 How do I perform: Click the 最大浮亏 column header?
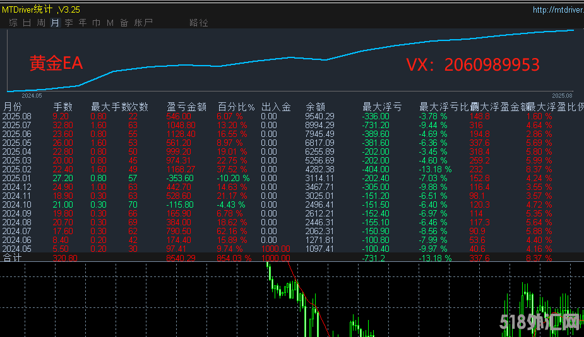(x=382, y=107)
